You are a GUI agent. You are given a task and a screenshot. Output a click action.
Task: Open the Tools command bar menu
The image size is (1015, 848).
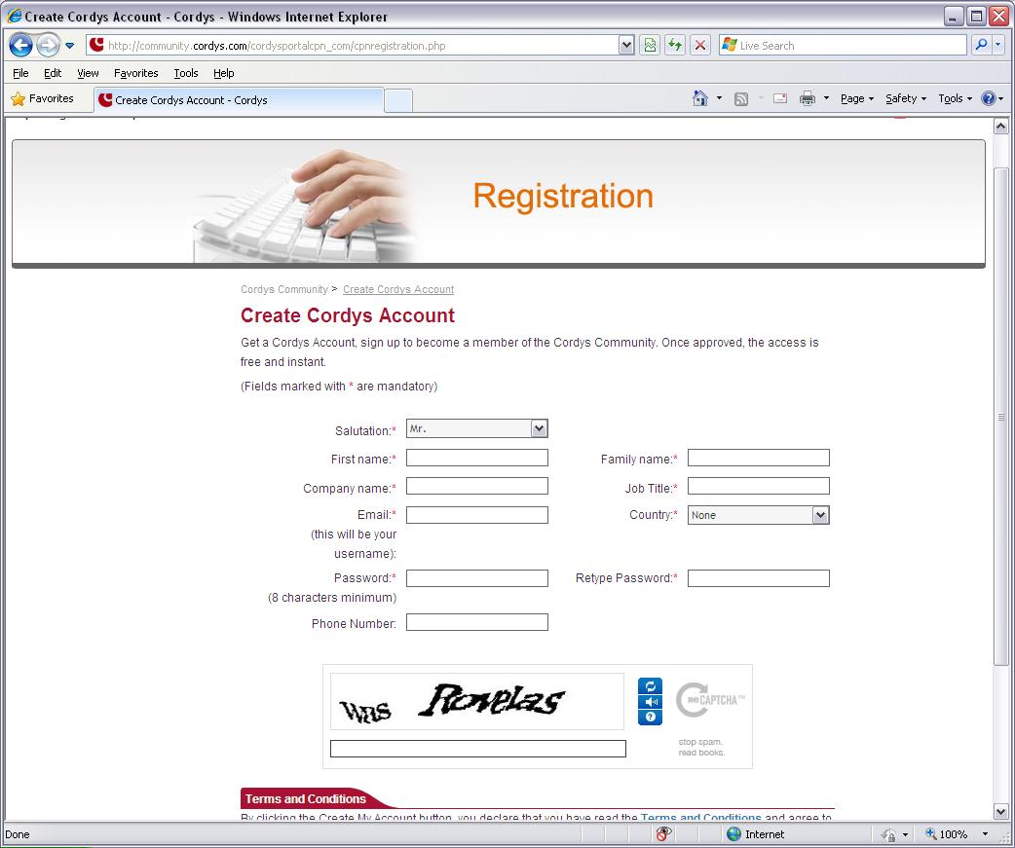[956, 98]
